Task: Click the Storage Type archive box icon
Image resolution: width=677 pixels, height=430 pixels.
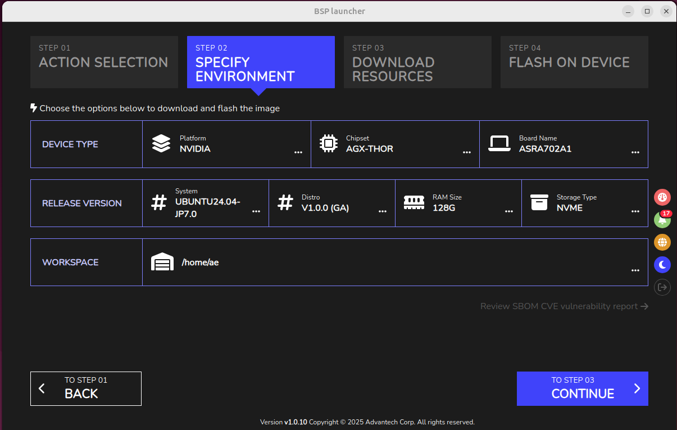Action: 539,202
